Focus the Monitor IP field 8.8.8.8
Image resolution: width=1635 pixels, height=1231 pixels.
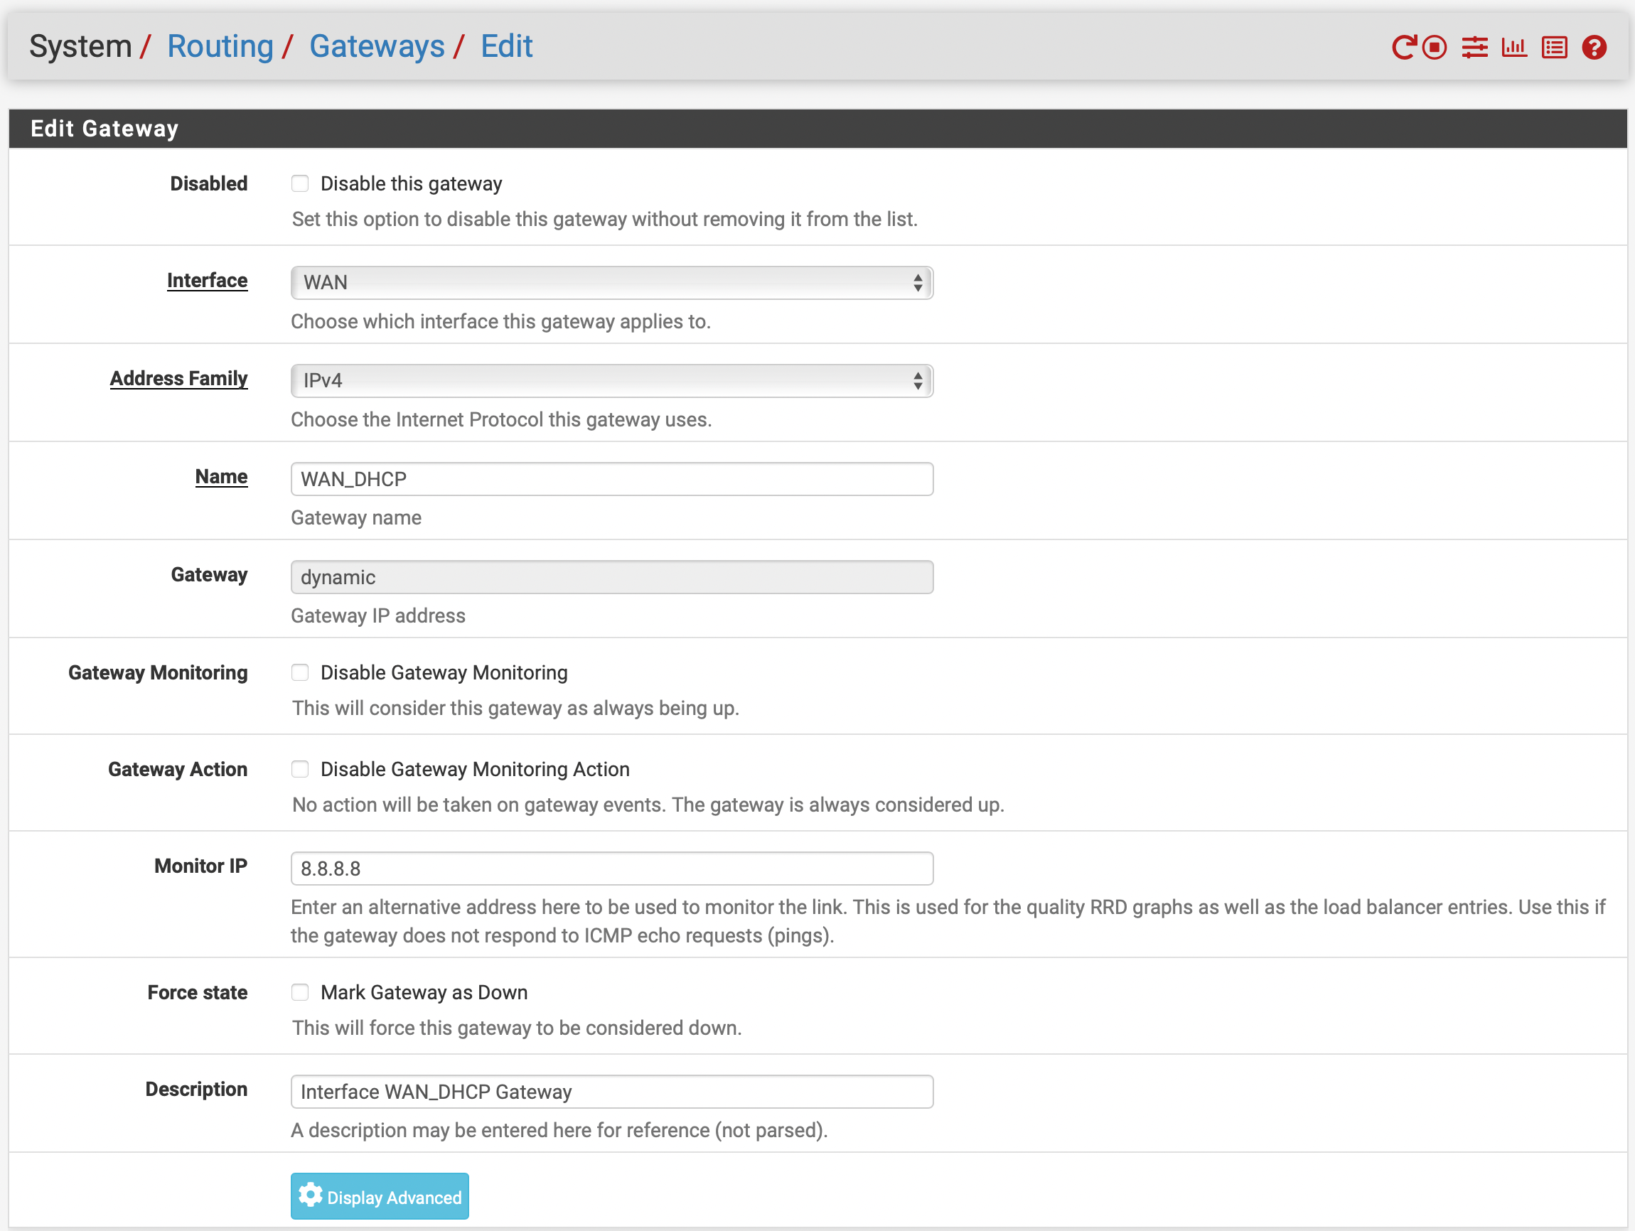(x=611, y=869)
